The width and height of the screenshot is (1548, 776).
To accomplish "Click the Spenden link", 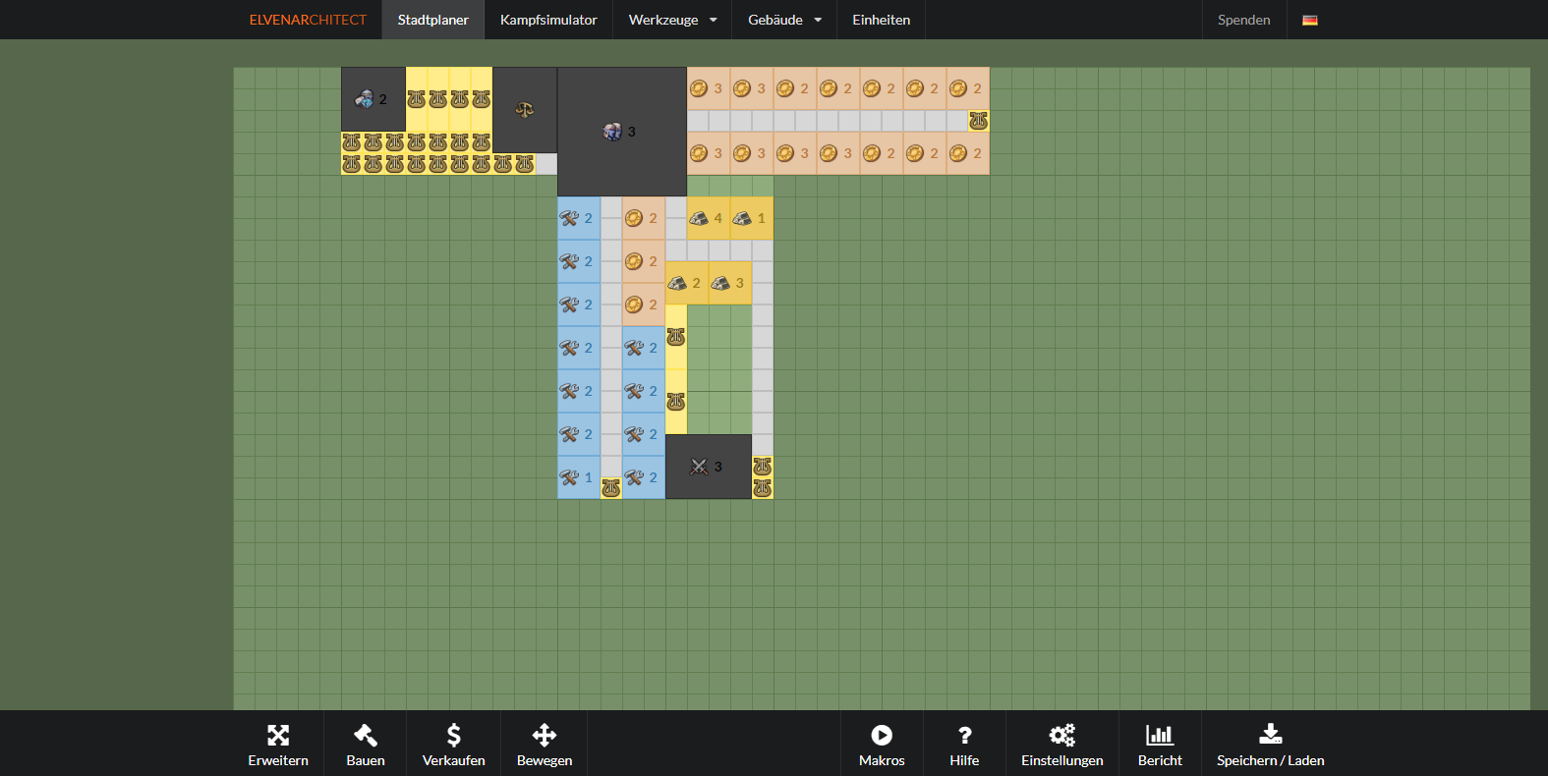I will tap(1243, 20).
